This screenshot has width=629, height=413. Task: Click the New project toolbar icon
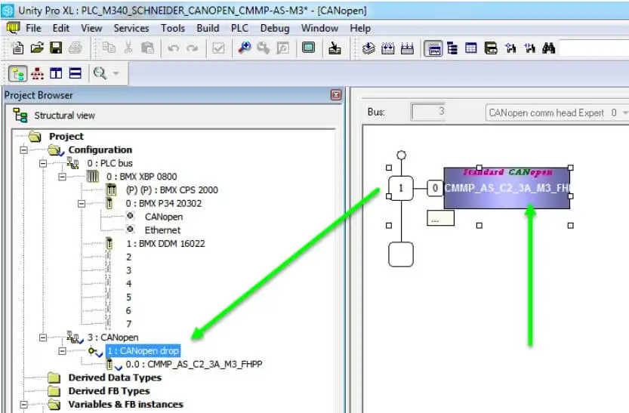[18, 48]
